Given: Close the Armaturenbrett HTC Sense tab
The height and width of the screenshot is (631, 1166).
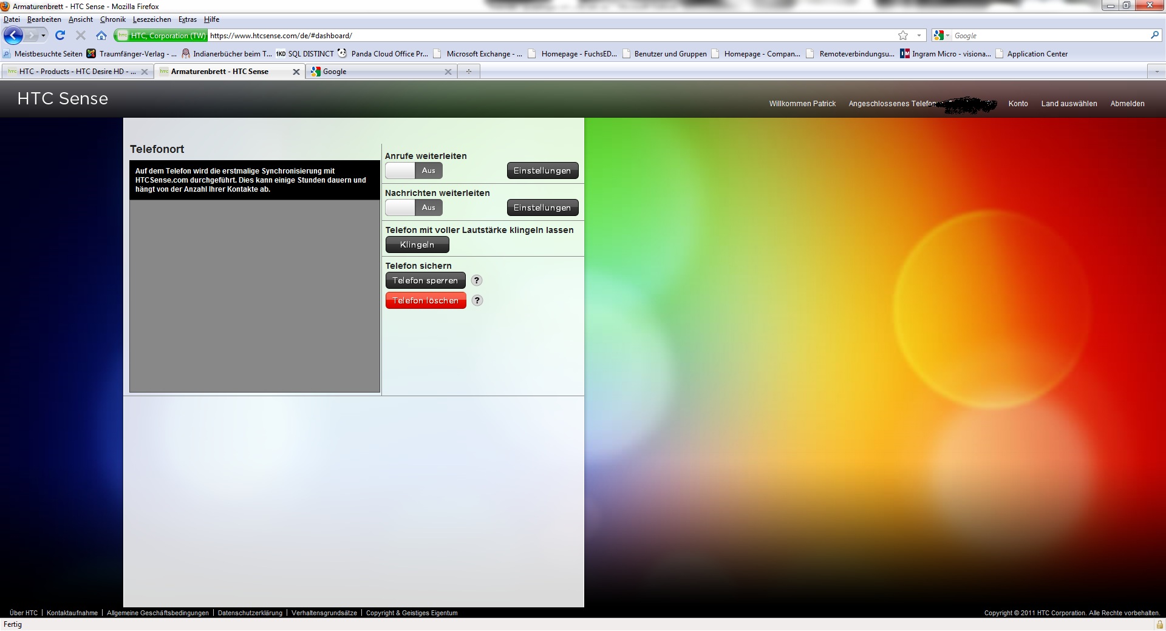Looking at the screenshot, I should tap(296, 72).
